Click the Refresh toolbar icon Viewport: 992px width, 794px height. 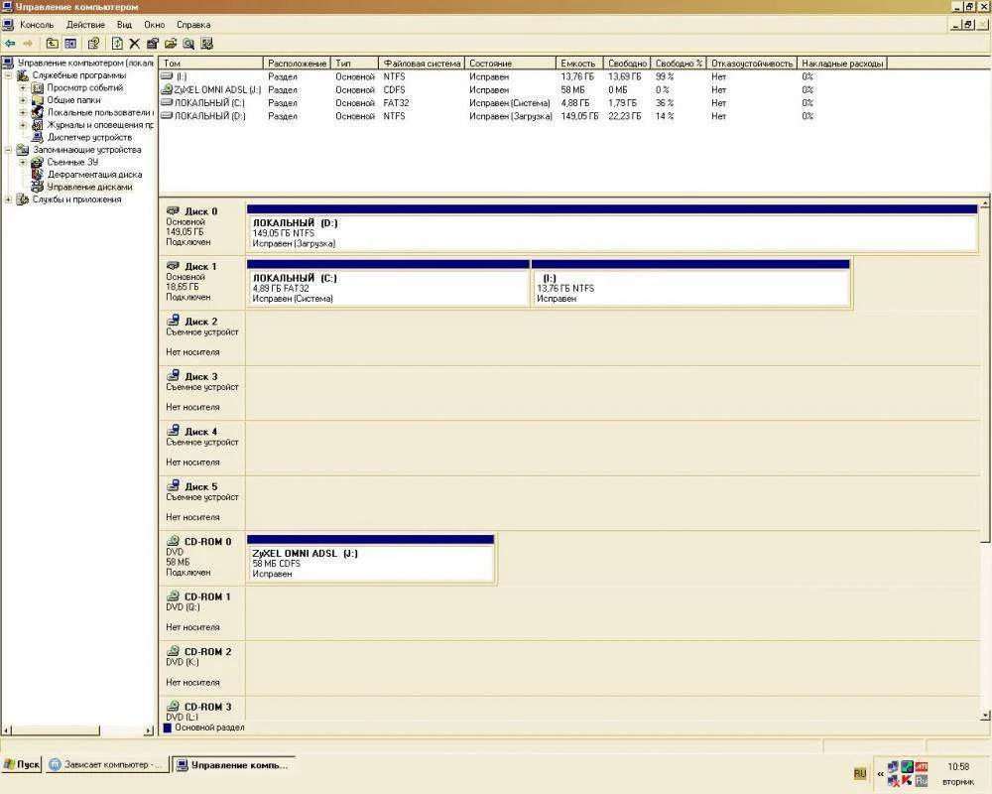point(117,44)
